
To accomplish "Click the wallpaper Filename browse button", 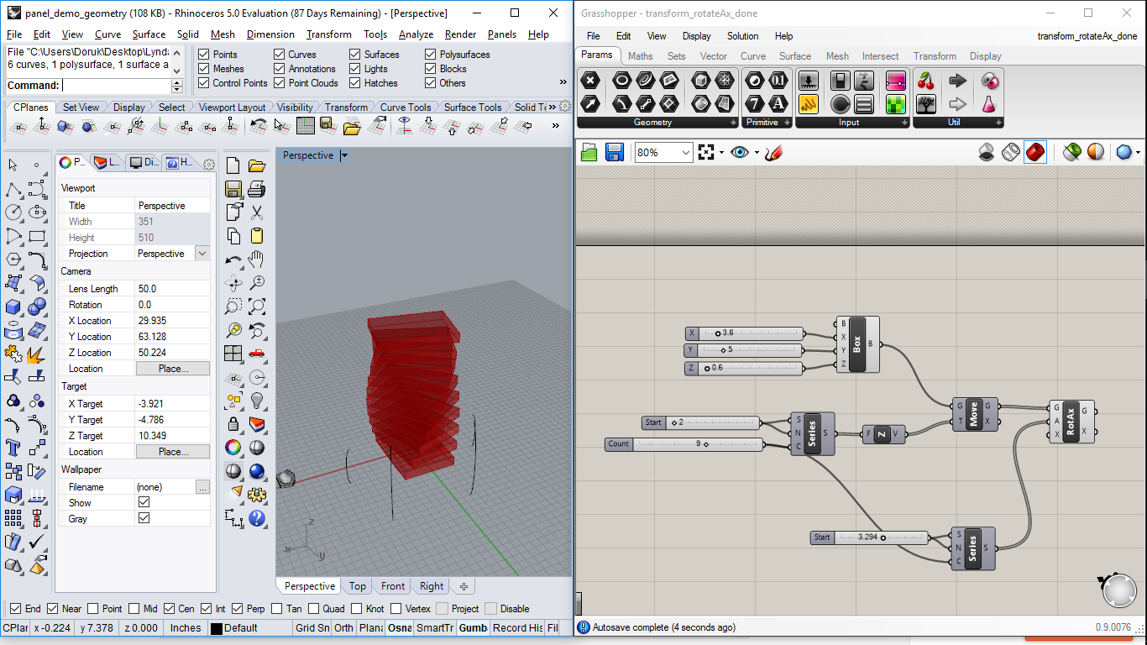I will click(x=202, y=487).
